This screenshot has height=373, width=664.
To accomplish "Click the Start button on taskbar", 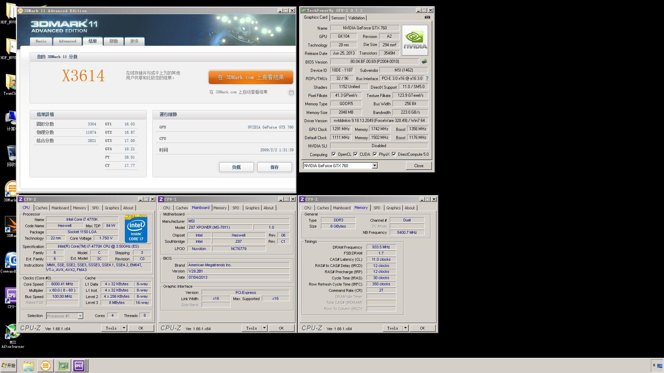I will pos(9,365).
